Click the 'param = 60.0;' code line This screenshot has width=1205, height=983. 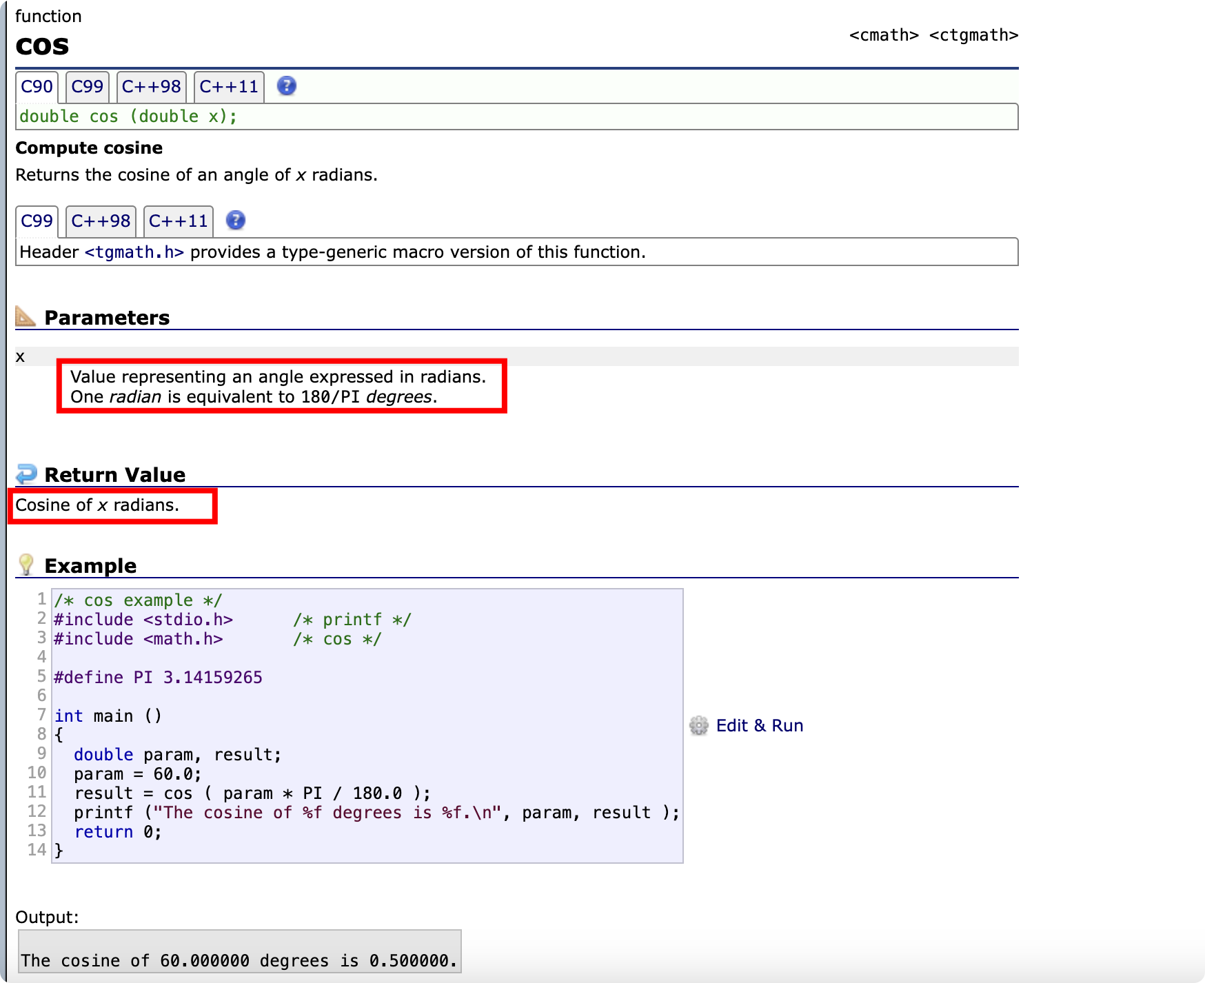pyautogui.click(x=138, y=774)
